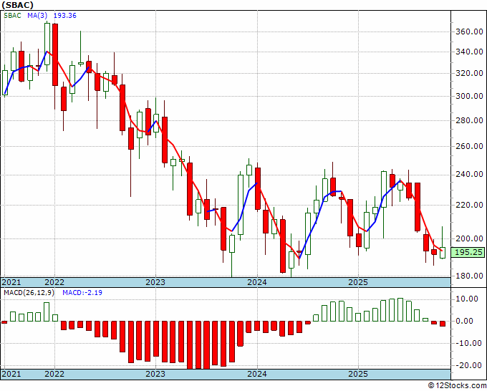Click the latest red MACD histogram bar
The height and width of the screenshot is (391, 487).
pyautogui.click(x=443, y=324)
